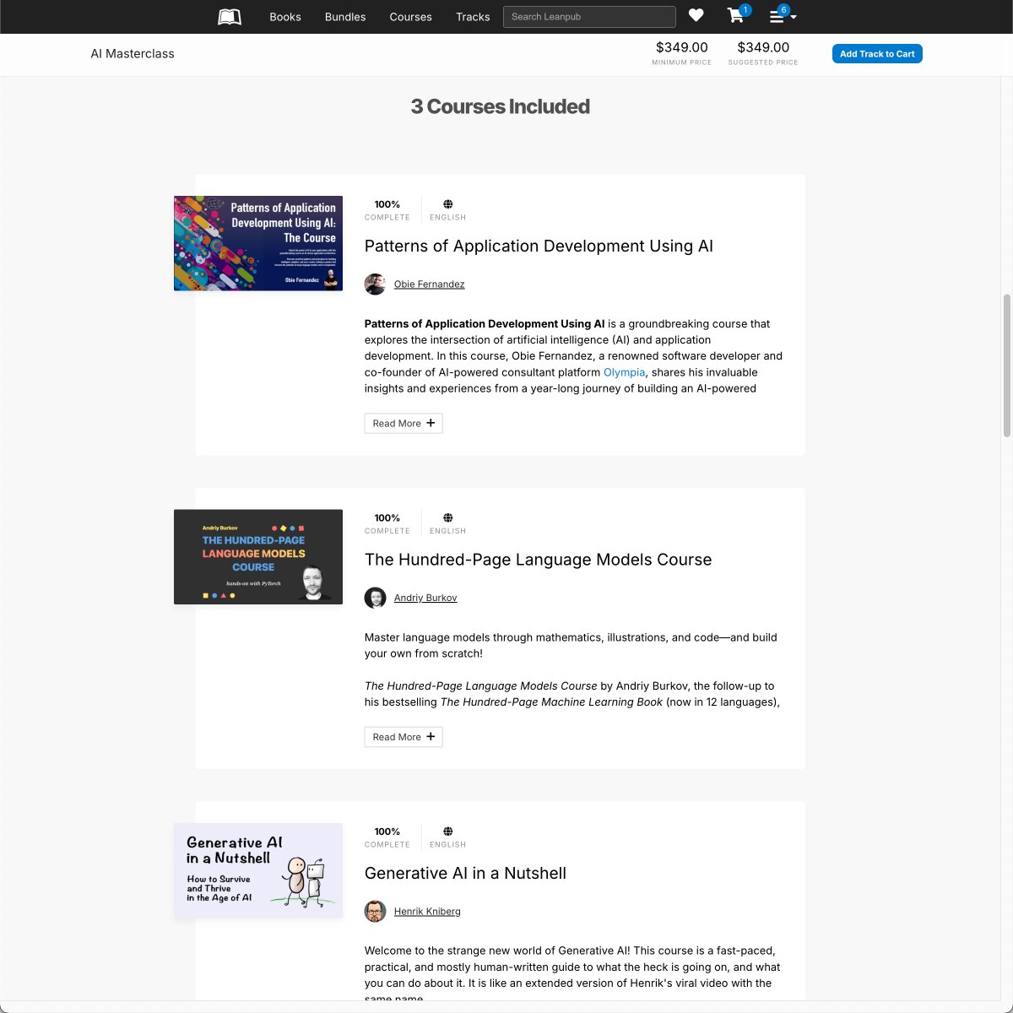Expand Read More for Hundred-Page Language Models Course
The height and width of the screenshot is (1013, 1013).
click(x=404, y=737)
